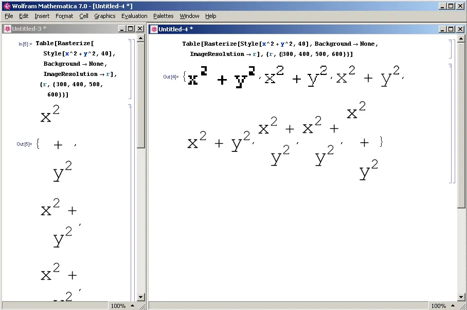Maximize the Untitled-3 notebook window
This screenshot has width=467, height=310.
[131, 29]
